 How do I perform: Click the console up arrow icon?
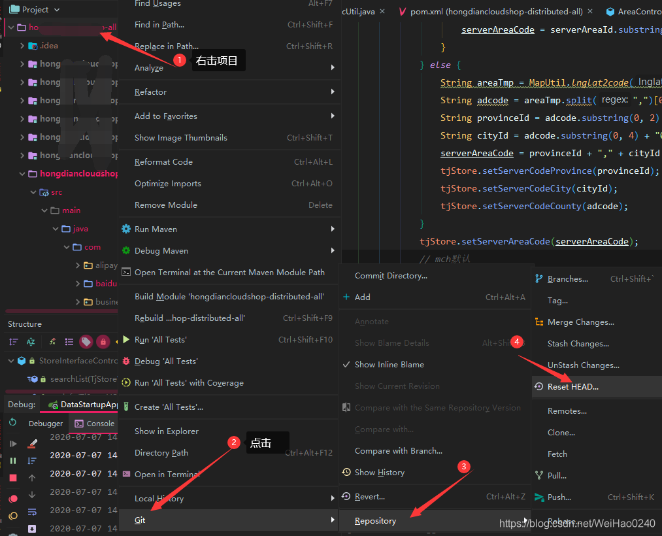[32, 478]
